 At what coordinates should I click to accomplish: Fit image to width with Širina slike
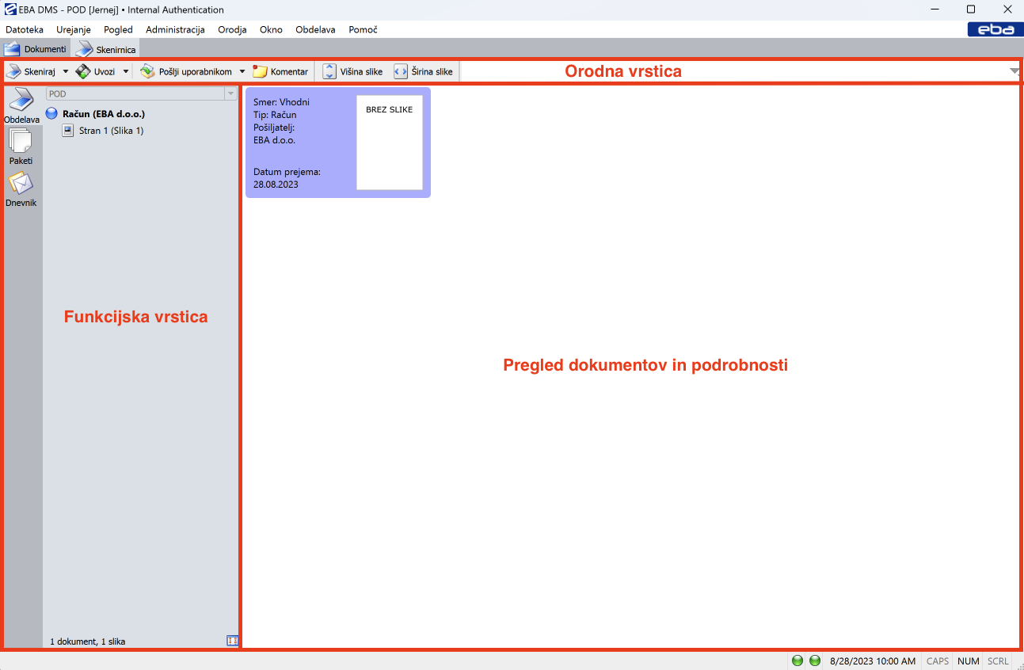point(424,71)
